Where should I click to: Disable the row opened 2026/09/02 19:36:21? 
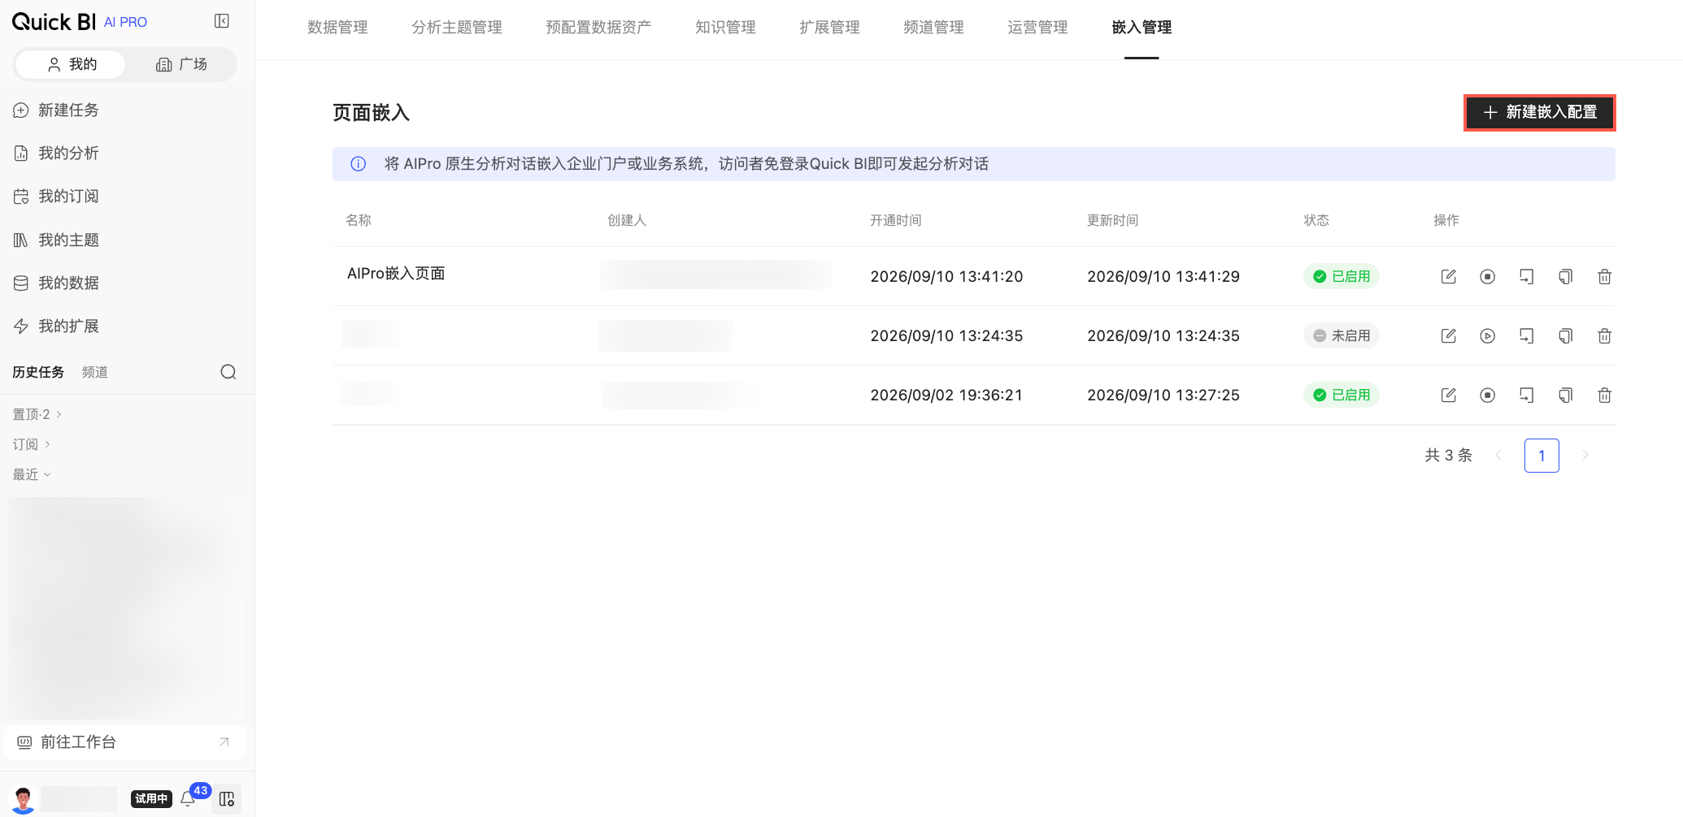point(1487,396)
